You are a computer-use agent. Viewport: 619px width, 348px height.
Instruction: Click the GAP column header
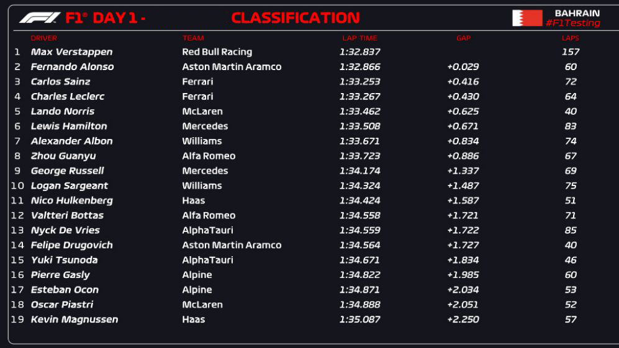pyautogui.click(x=463, y=38)
